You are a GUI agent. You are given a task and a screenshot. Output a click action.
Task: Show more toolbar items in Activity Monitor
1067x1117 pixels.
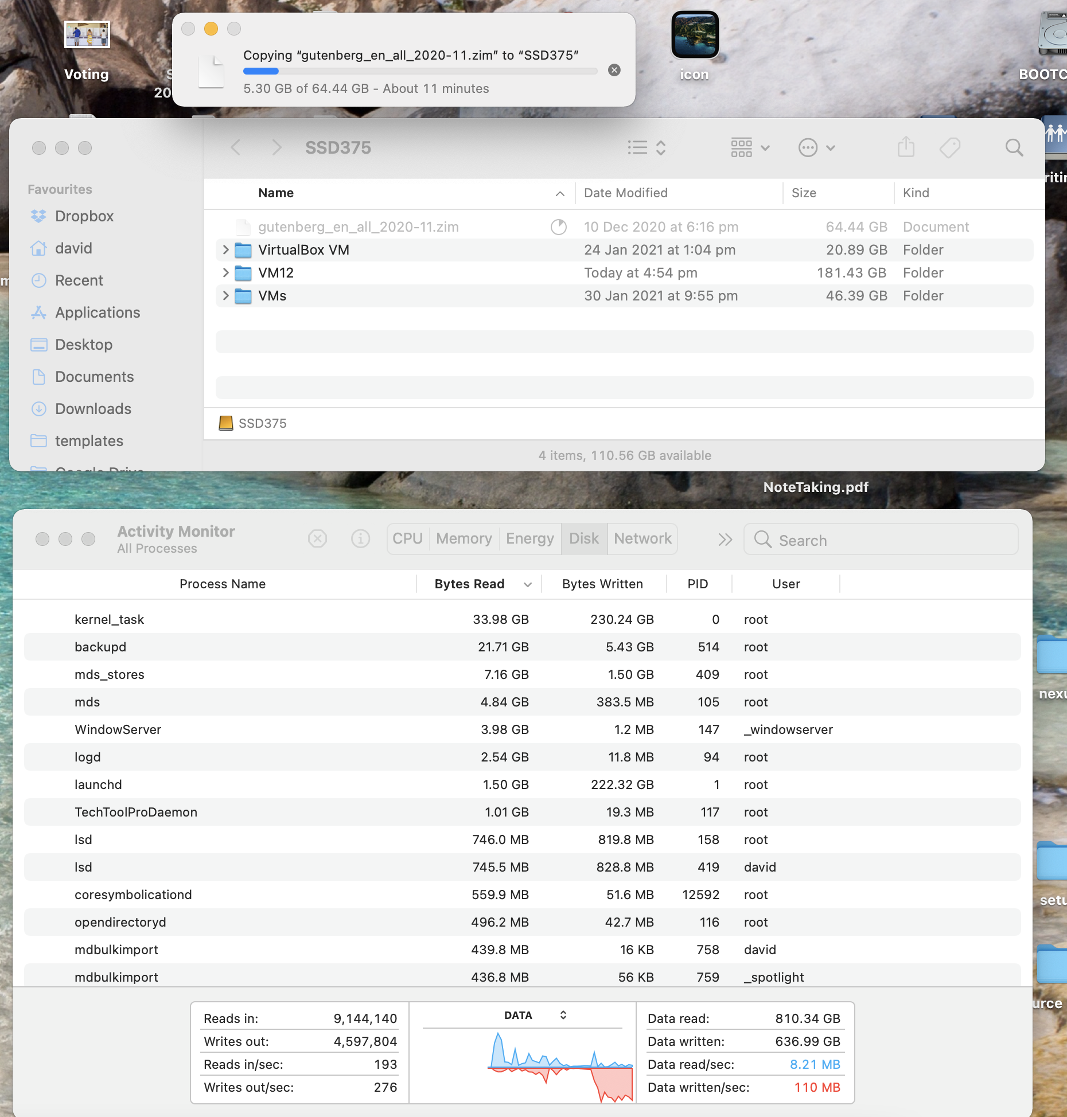click(x=725, y=540)
